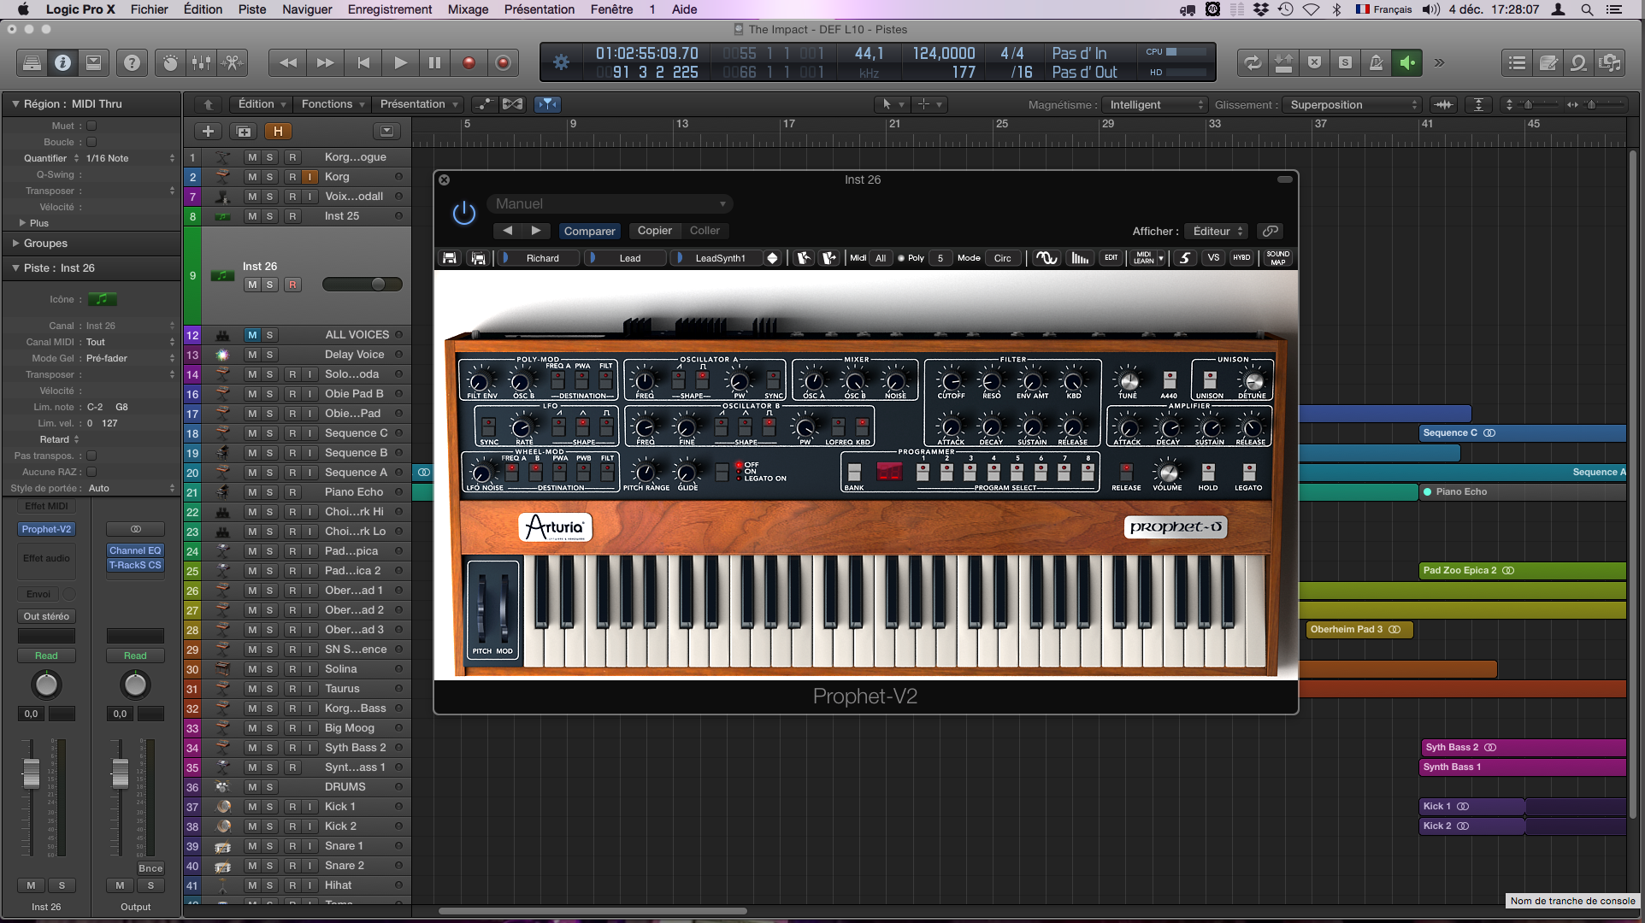Open the Manuel preset dropdown

pos(610,204)
